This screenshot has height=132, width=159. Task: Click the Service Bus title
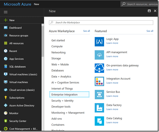pyautogui.click(x=113, y=92)
